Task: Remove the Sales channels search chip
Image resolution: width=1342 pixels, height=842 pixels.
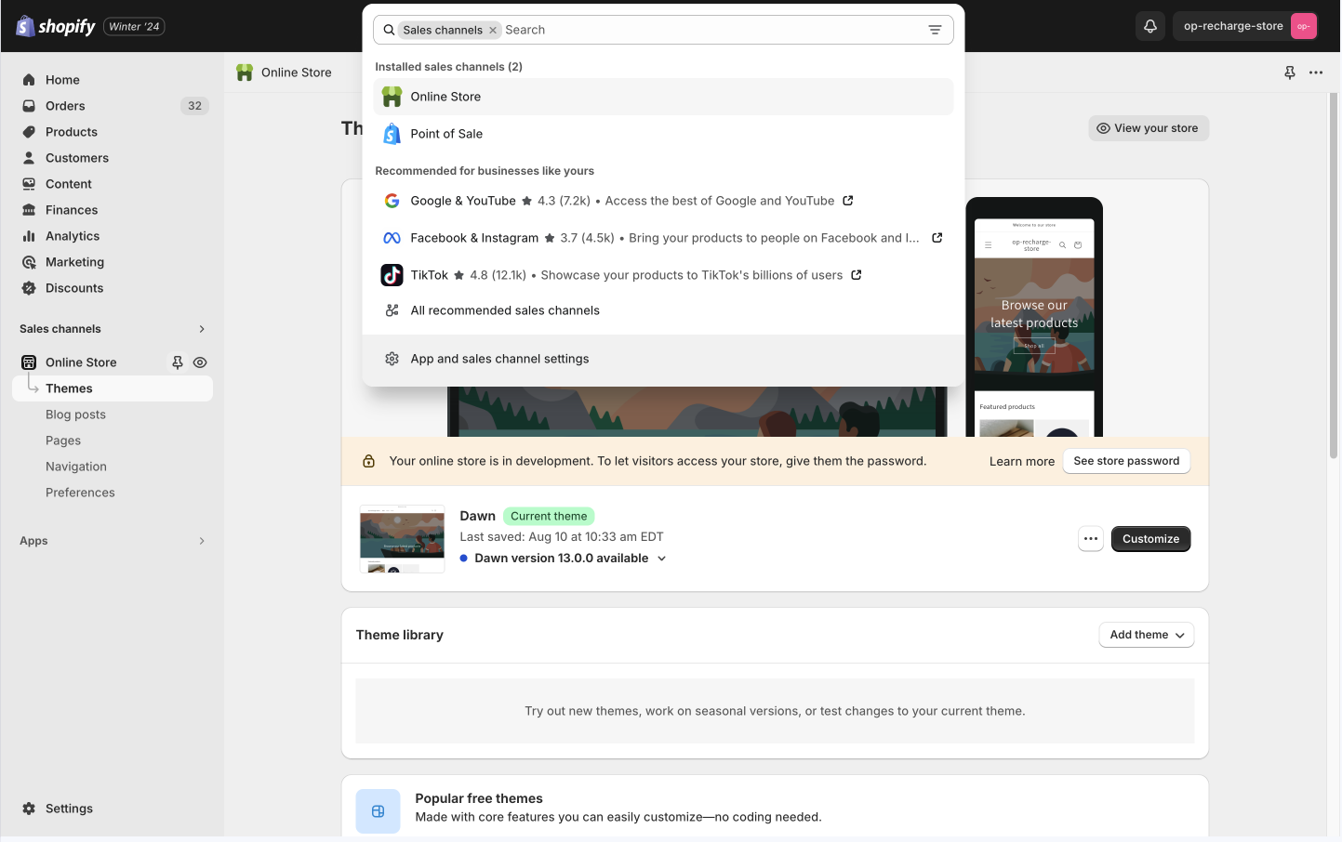Action: click(493, 30)
